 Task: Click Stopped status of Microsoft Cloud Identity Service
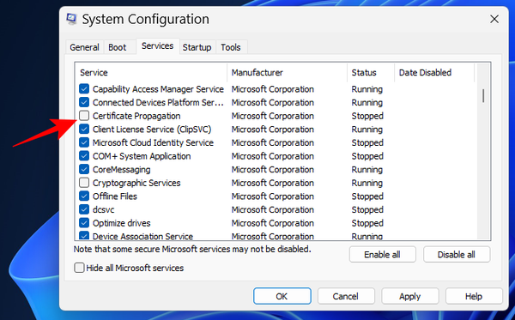[367, 142]
